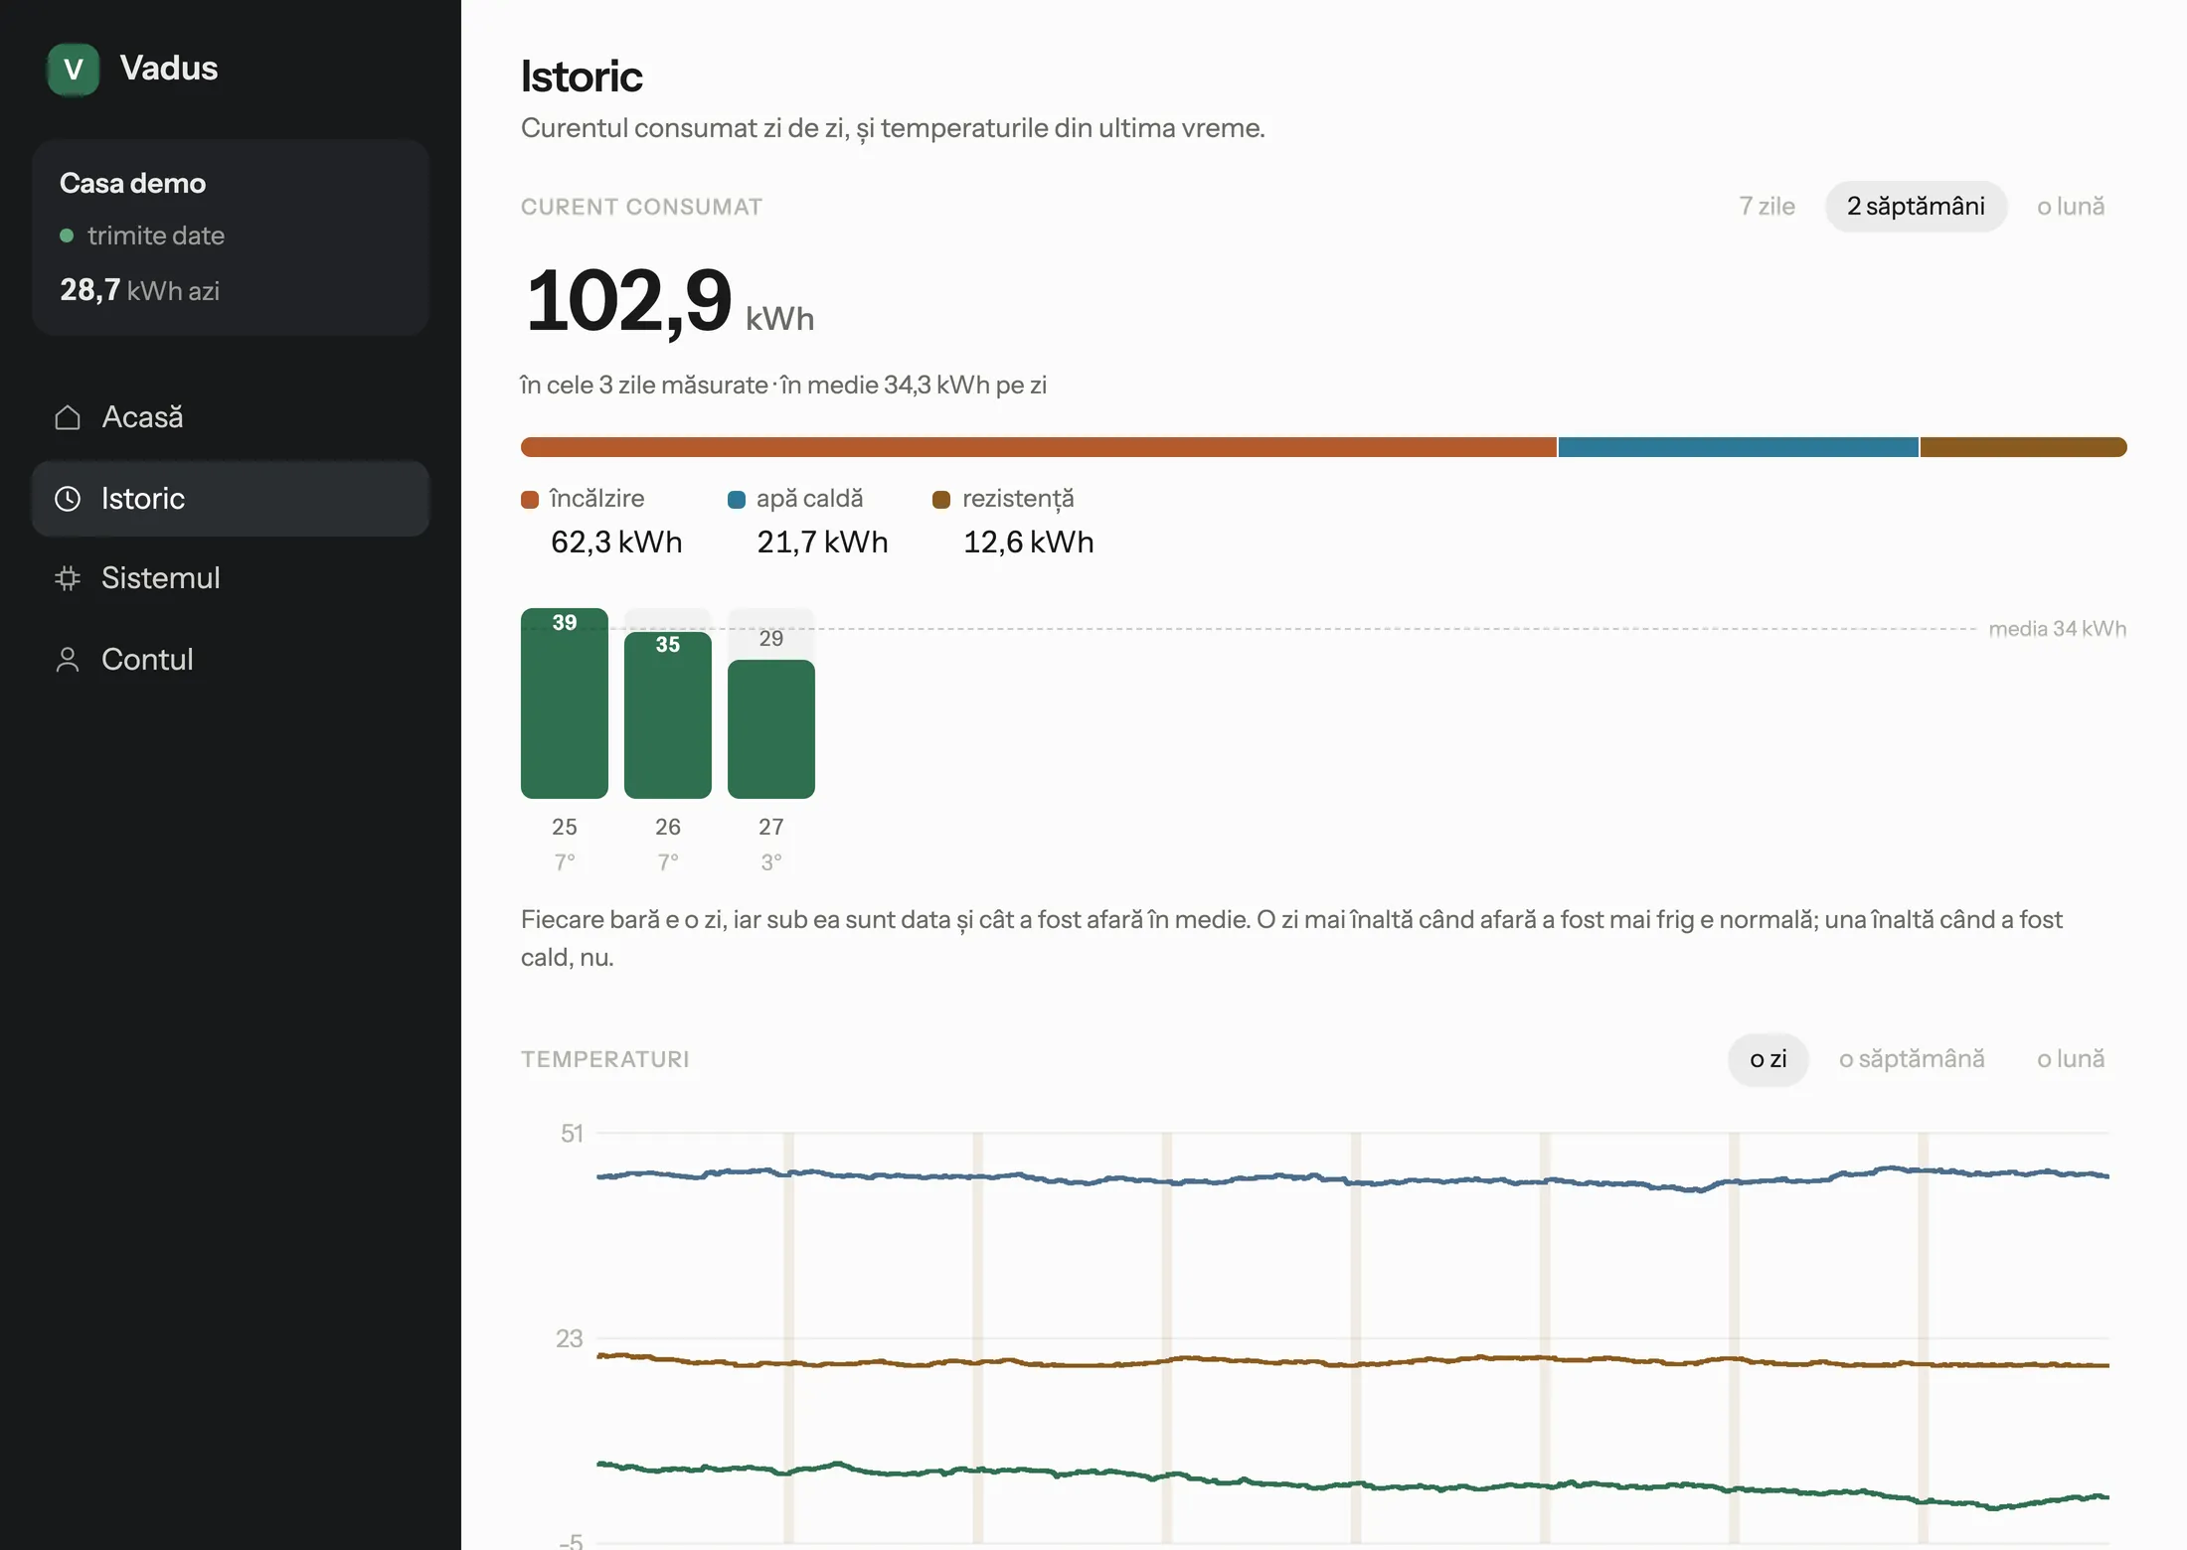The image size is (2187, 1550).
Task: Click the '28,7 kWh azi' reading
Action: pos(139,290)
